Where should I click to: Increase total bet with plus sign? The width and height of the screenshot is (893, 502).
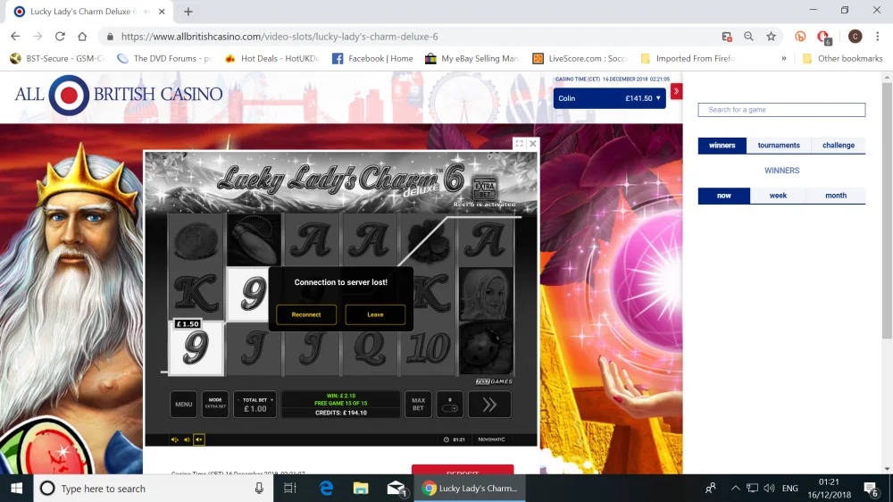pos(271,400)
